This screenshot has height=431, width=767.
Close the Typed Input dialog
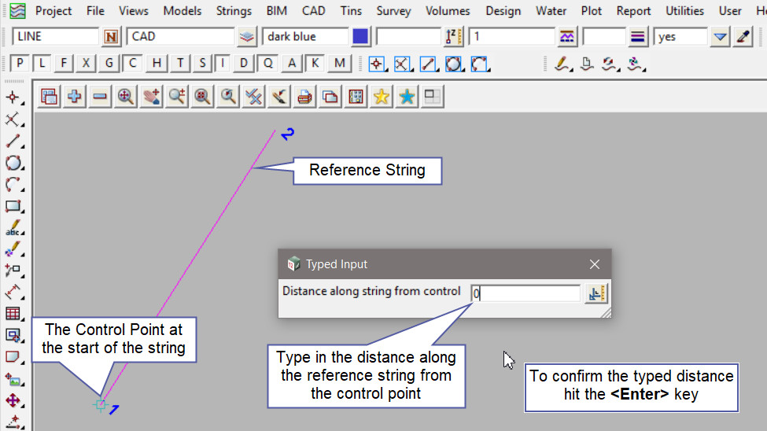[x=595, y=264]
